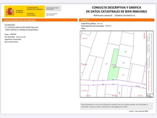Click parcel number 34 on the map
157x118 pixels.
[x=123, y=75]
